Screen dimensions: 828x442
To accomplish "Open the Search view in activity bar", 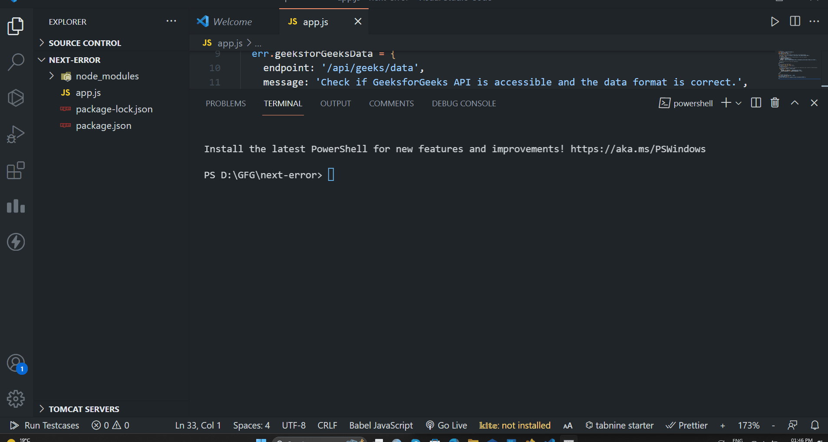I will 16,62.
